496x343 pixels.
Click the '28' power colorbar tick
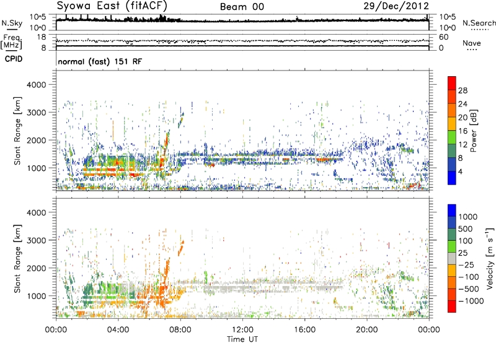(463, 90)
